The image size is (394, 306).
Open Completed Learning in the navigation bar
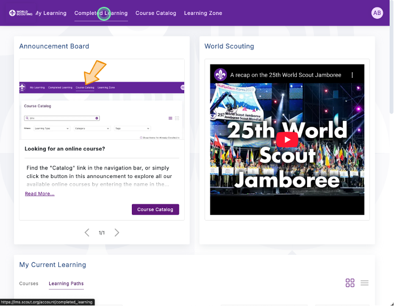click(101, 13)
